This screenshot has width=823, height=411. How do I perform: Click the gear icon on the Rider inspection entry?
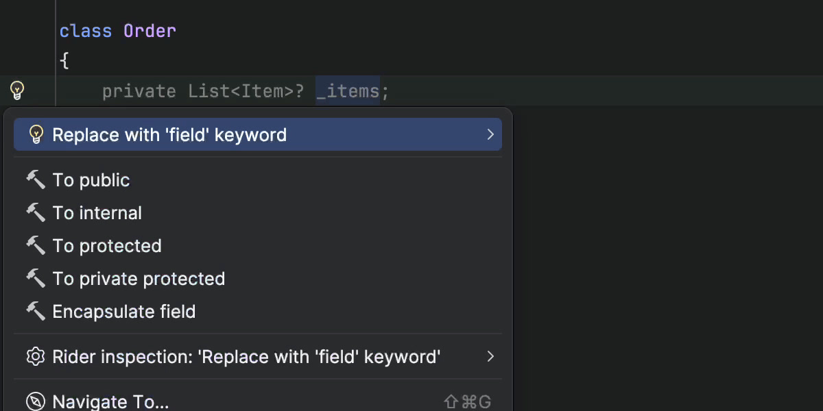coord(36,356)
